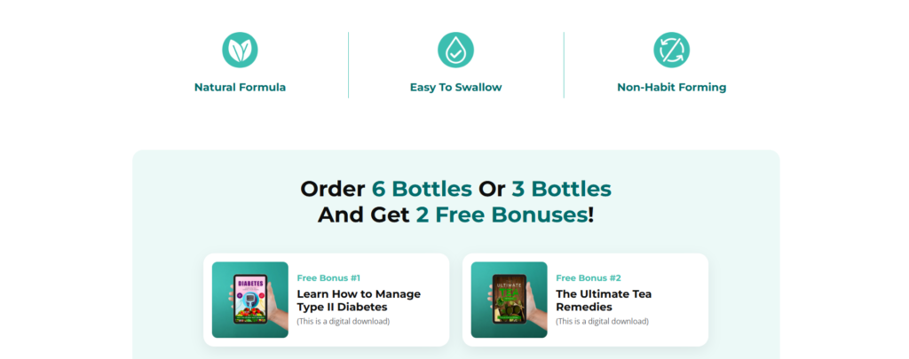Click the 3 Bottles highlighted text

tap(561, 189)
